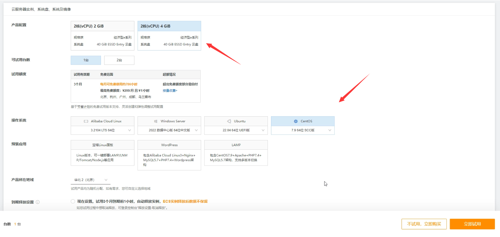This screenshot has width=500, height=237.
Task: Select the WordPress preinstalled app
Action: (169, 155)
